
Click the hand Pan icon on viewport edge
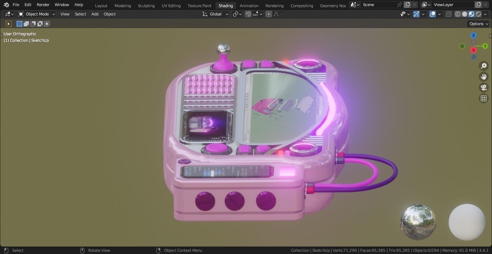point(484,77)
